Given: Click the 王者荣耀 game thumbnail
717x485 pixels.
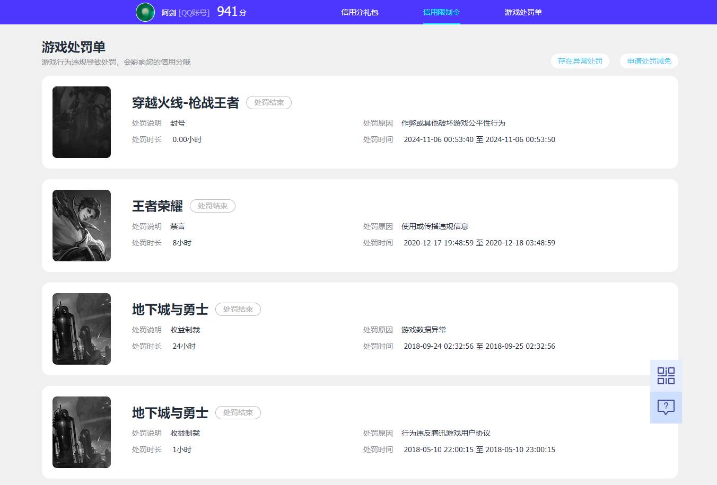Looking at the screenshot, I should tap(81, 225).
